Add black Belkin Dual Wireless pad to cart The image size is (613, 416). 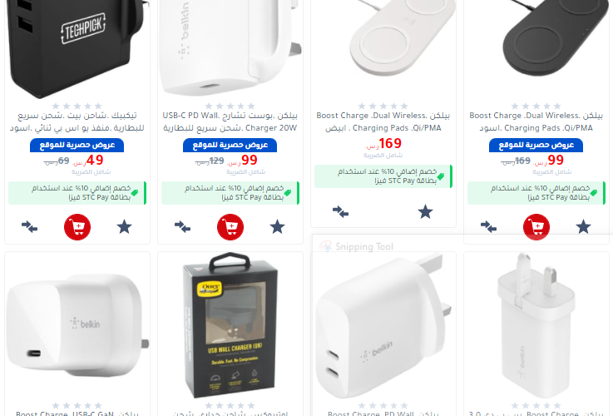(536, 227)
